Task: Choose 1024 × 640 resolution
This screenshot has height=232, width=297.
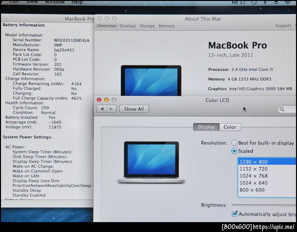Action: click(x=267, y=183)
